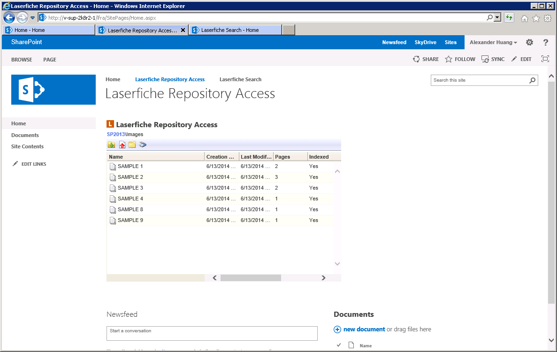Select the SAMPLE 4 row name
557x352 pixels.
point(130,199)
